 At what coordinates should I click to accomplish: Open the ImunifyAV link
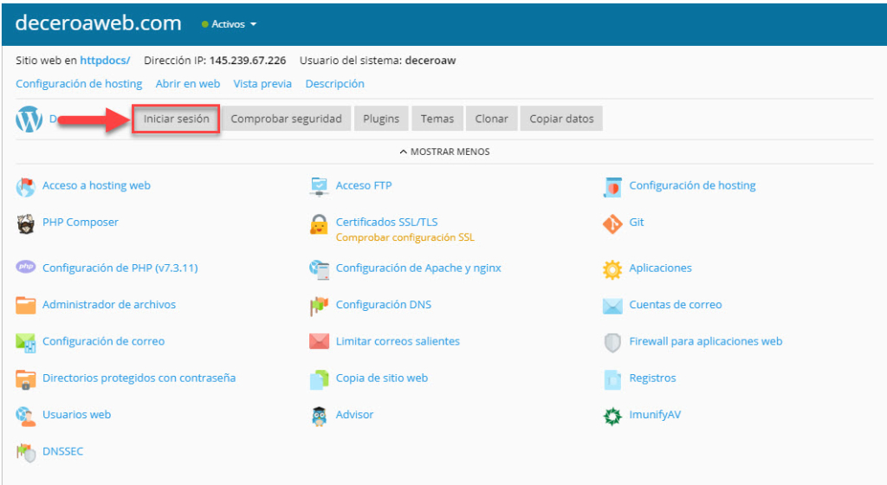(655, 415)
